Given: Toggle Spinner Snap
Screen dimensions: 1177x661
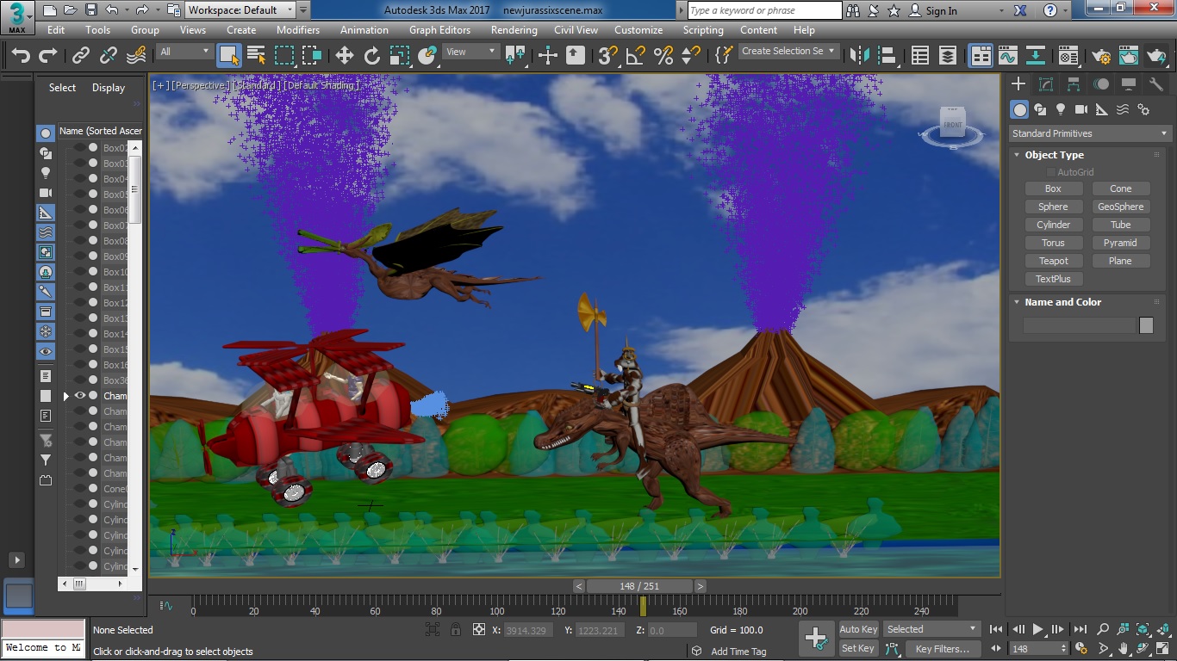Looking at the screenshot, I should coord(691,56).
